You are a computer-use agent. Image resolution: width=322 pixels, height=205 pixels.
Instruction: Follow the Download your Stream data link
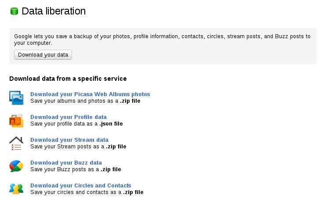(x=69, y=140)
